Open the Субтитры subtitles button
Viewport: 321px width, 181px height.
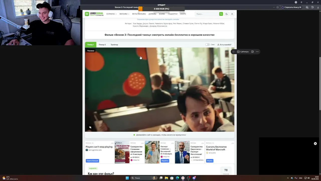tap(243, 52)
